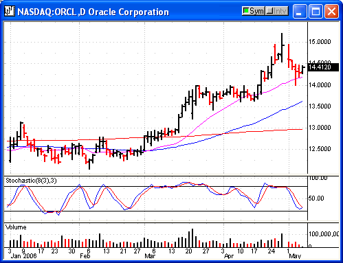Click the highest price bar above 15.0000

pos(282,47)
